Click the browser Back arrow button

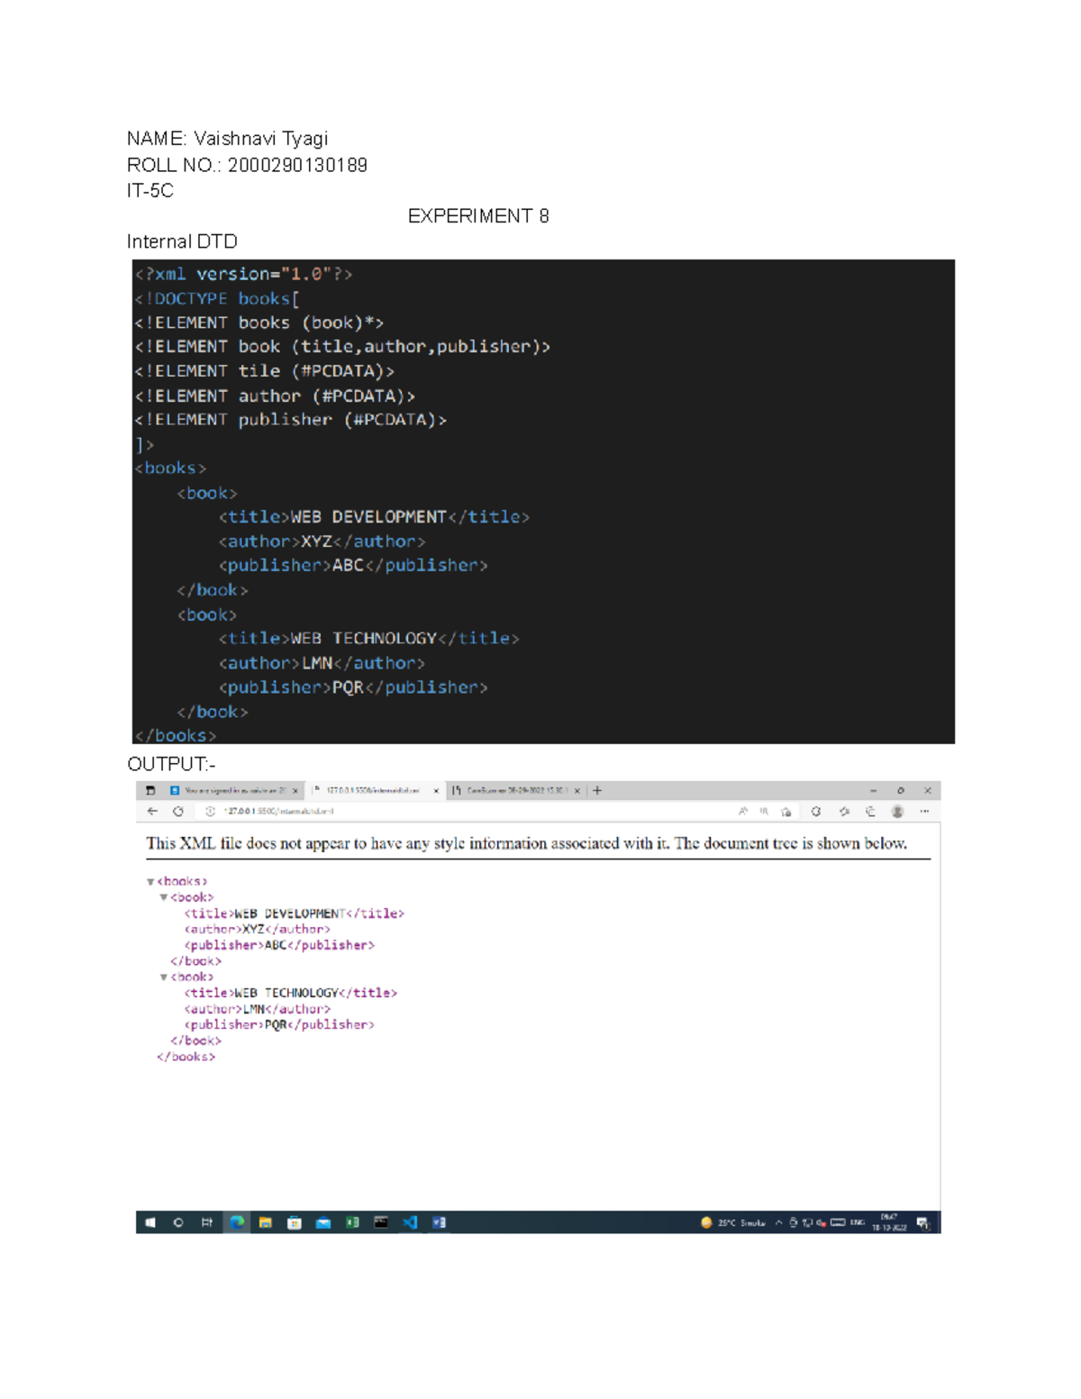pos(152,812)
